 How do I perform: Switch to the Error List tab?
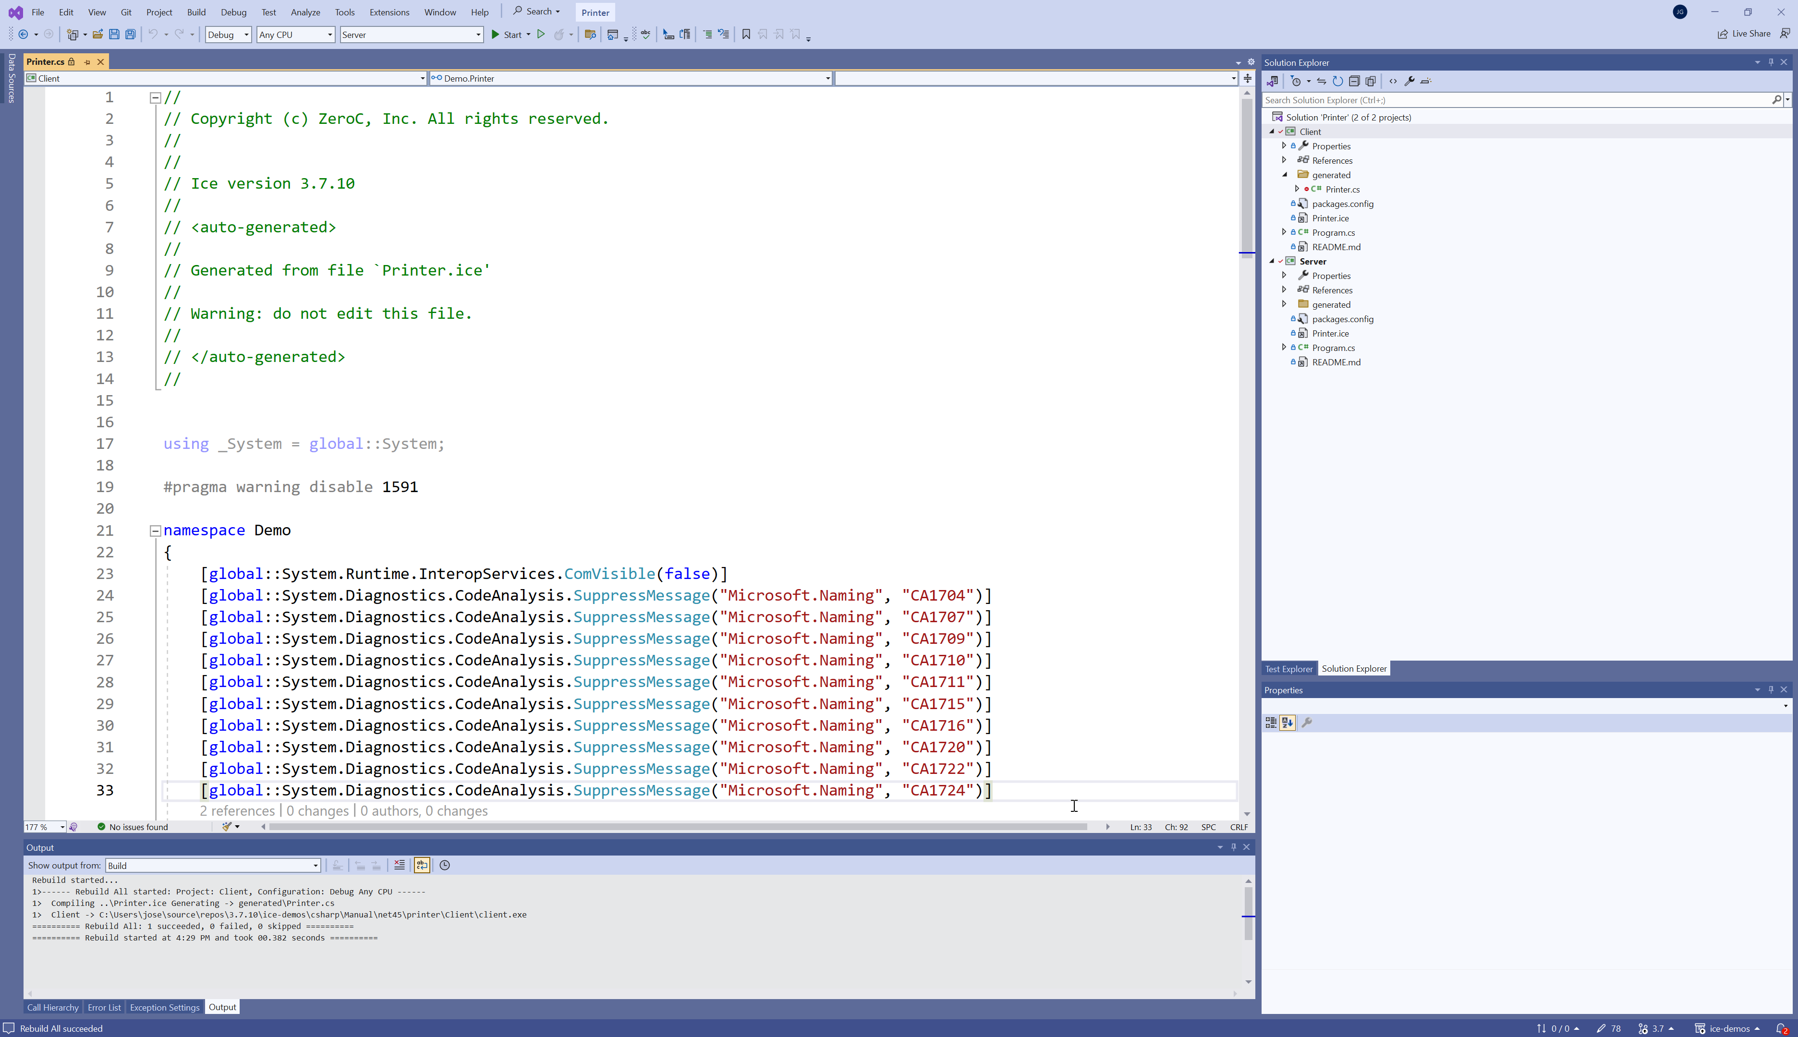(104, 1007)
